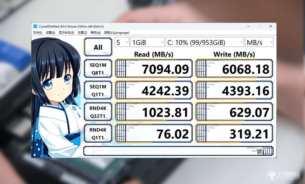Click the 6068.18 write result

tap(234, 69)
